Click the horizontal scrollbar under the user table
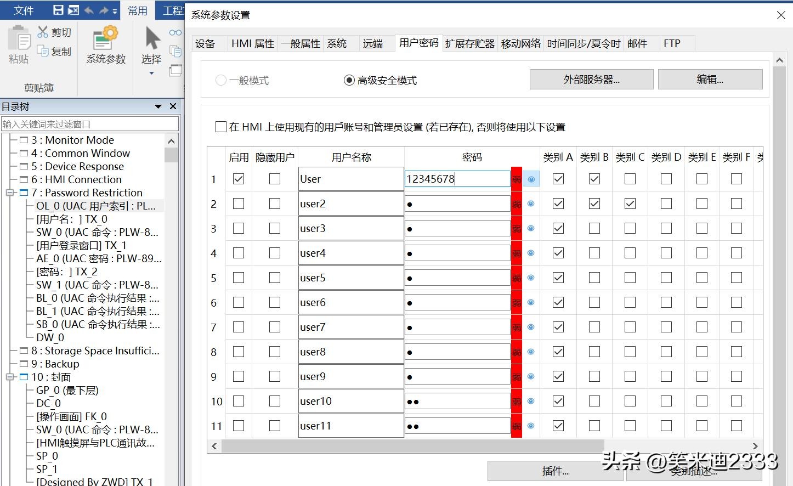The width and height of the screenshot is (793, 486). point(411,446)
